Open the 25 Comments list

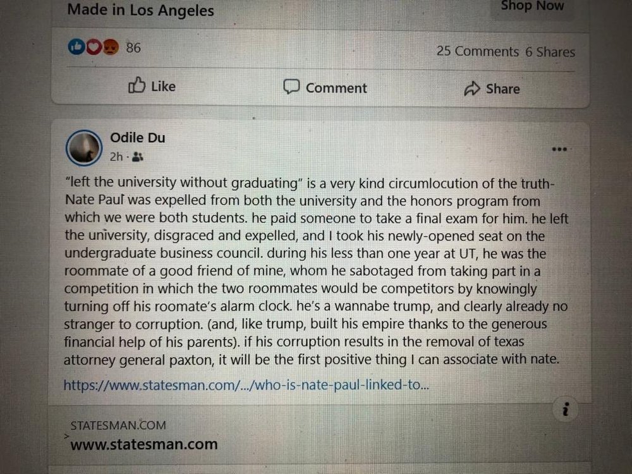click(x=477, y=52)
